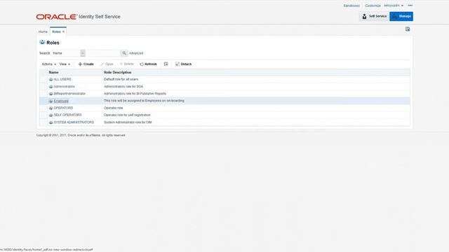Open the SELF OPERATORS role link

click(x=67, y=115)
